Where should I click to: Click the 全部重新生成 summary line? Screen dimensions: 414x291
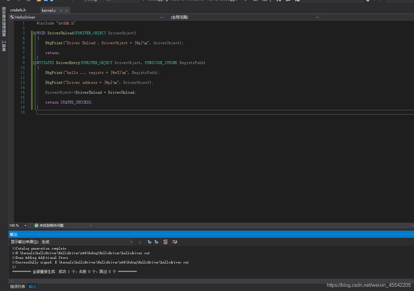coord(75,272)
